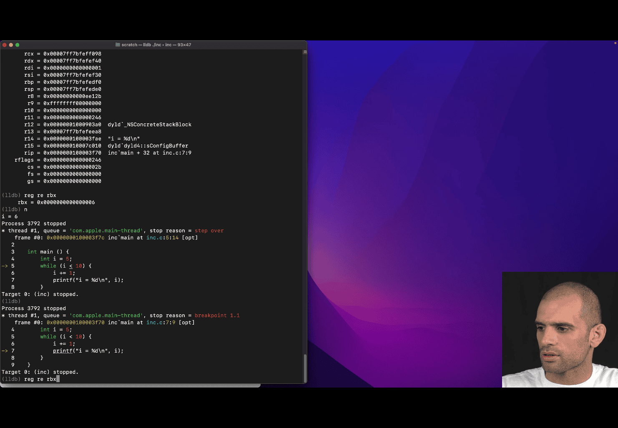The image size is (618, 428).
Task: Minimize the terminal with the yellow button
Action: coord(11,45)
